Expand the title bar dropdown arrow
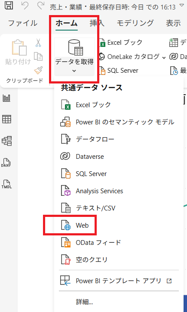The image size is (187, 312). (x=182, y=5)
